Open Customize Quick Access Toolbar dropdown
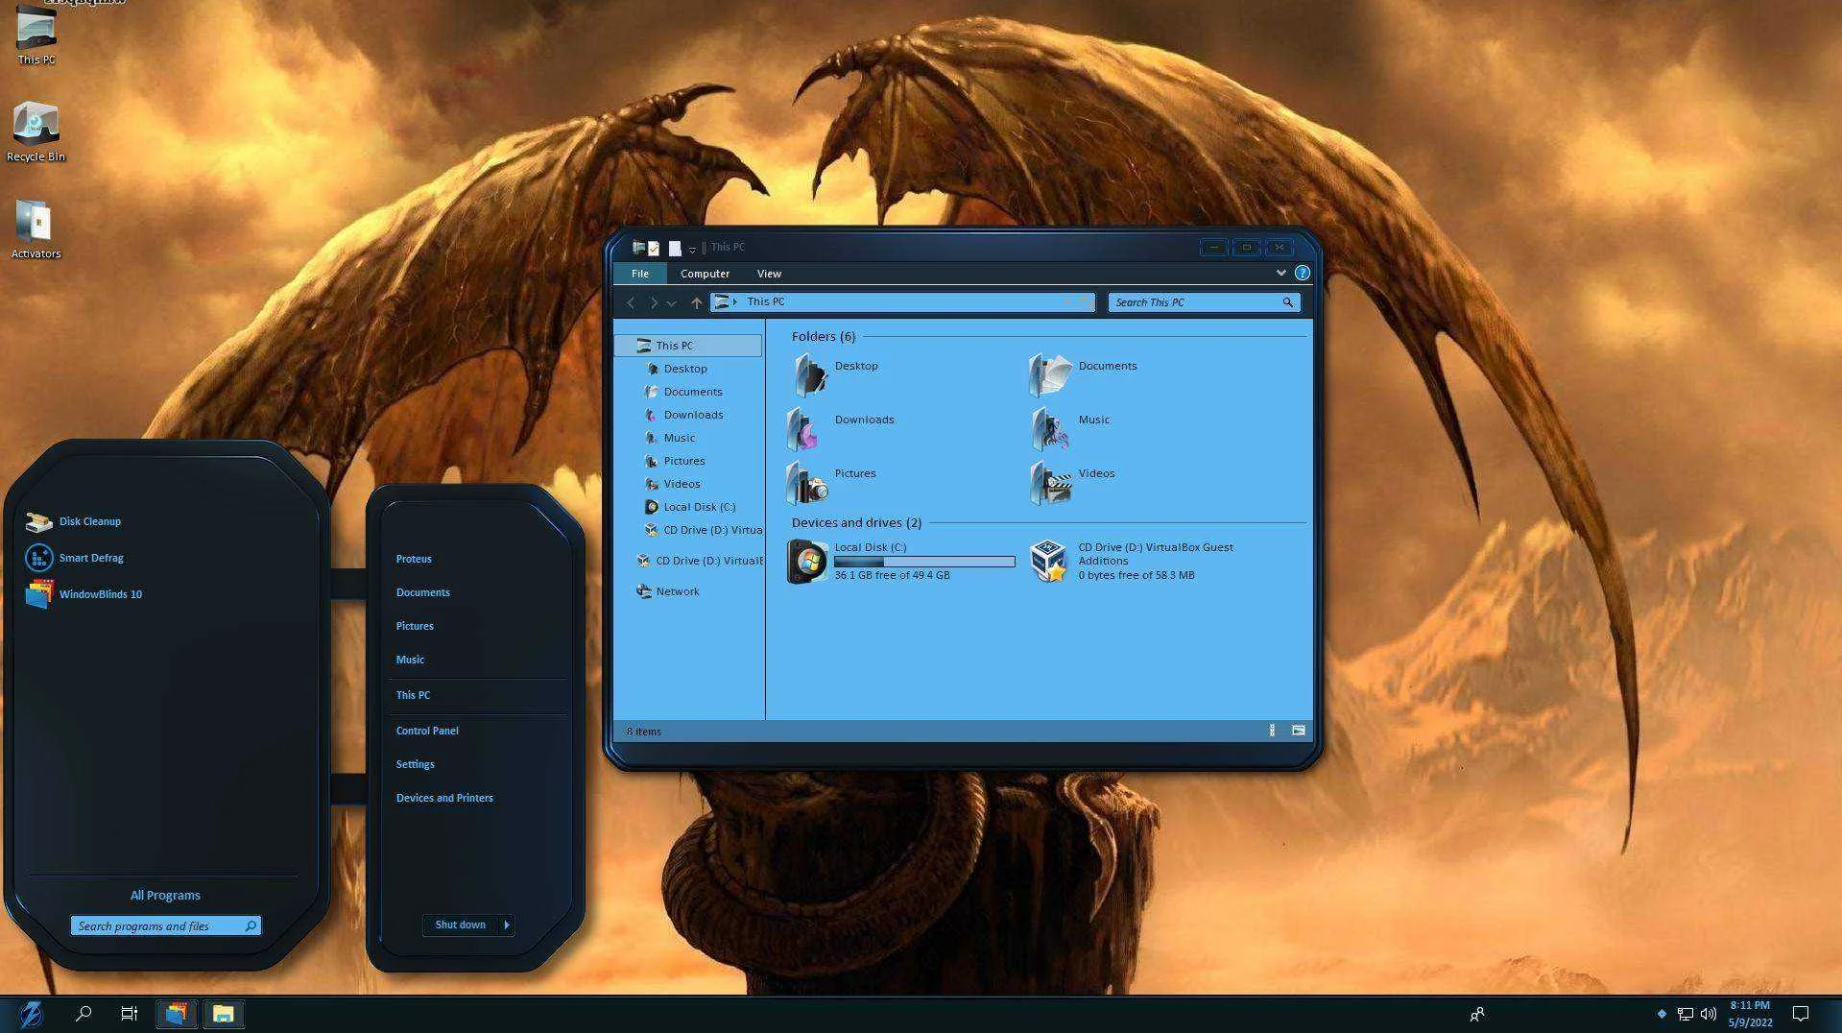 click(692, 250)
